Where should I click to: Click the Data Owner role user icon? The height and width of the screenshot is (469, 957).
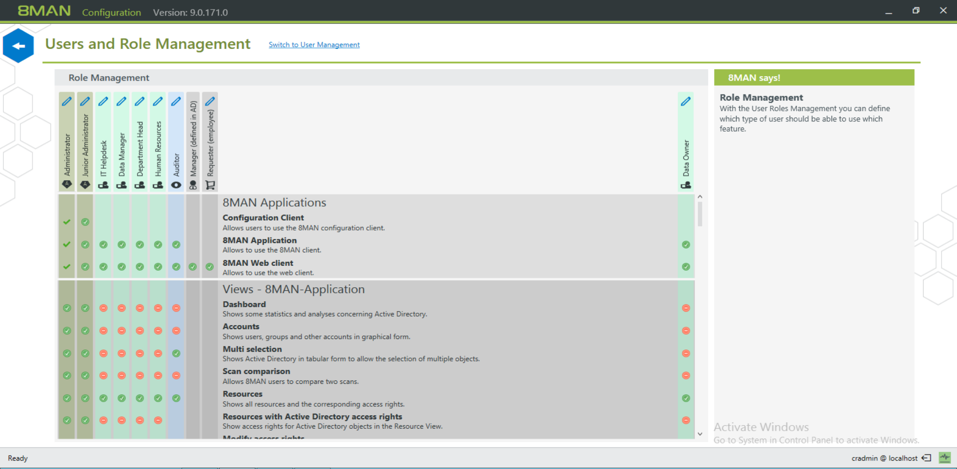(686, 185)
